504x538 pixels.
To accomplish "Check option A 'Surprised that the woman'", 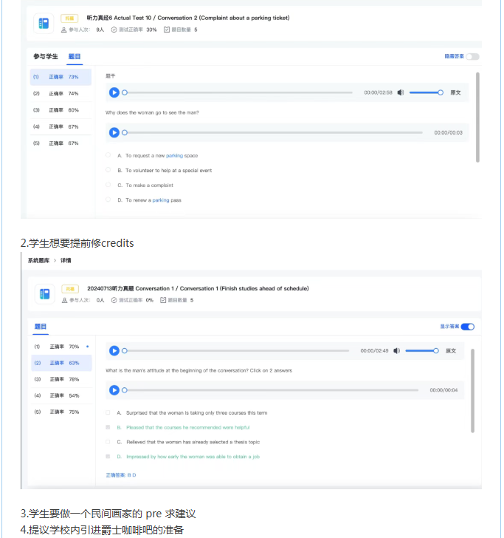I will click(108, 412).
